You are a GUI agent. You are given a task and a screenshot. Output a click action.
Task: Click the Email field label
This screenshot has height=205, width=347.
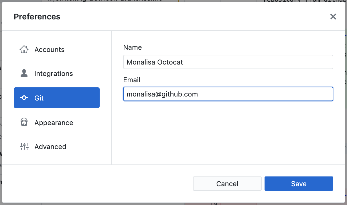(x=132, y=80)
